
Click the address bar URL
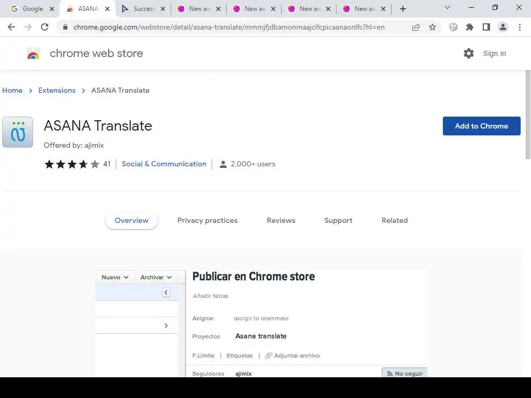pyautogui.click(x=229, y=27)
